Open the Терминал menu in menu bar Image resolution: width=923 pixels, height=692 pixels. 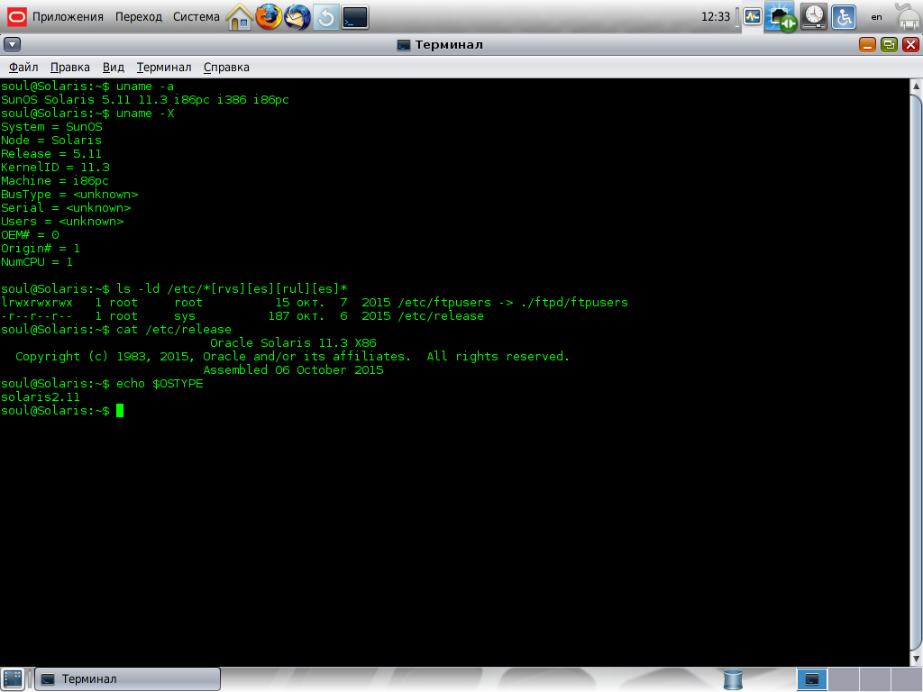tap(164, 67)
